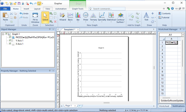Screen dimensions: 186x112
Task: Click the Search commands field
Action: point(107,9)
